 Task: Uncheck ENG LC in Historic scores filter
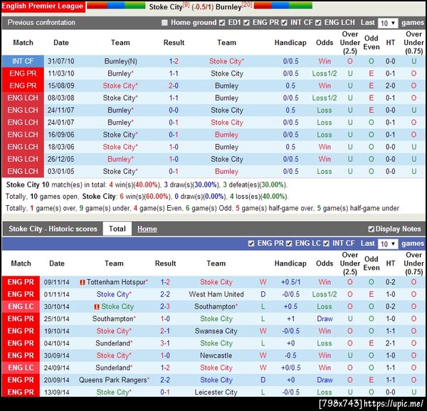[x=289, y=244]
